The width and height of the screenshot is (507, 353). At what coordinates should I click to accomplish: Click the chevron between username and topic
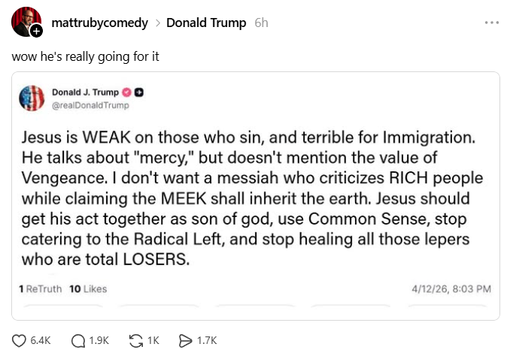tap(157, 23)
